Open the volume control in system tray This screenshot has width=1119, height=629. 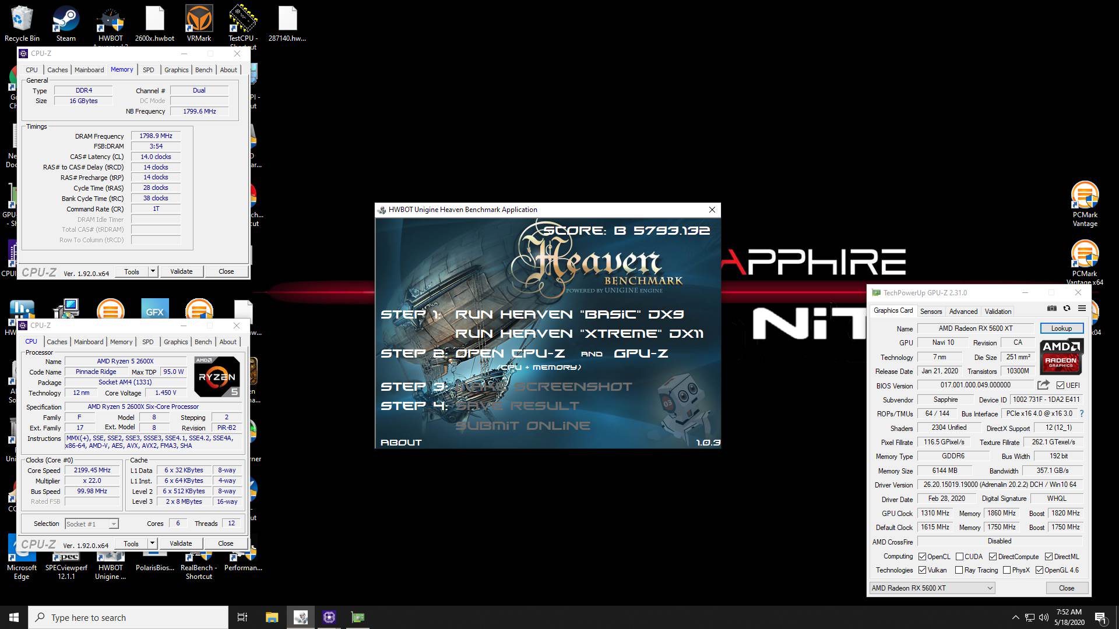coord(1043,617)
